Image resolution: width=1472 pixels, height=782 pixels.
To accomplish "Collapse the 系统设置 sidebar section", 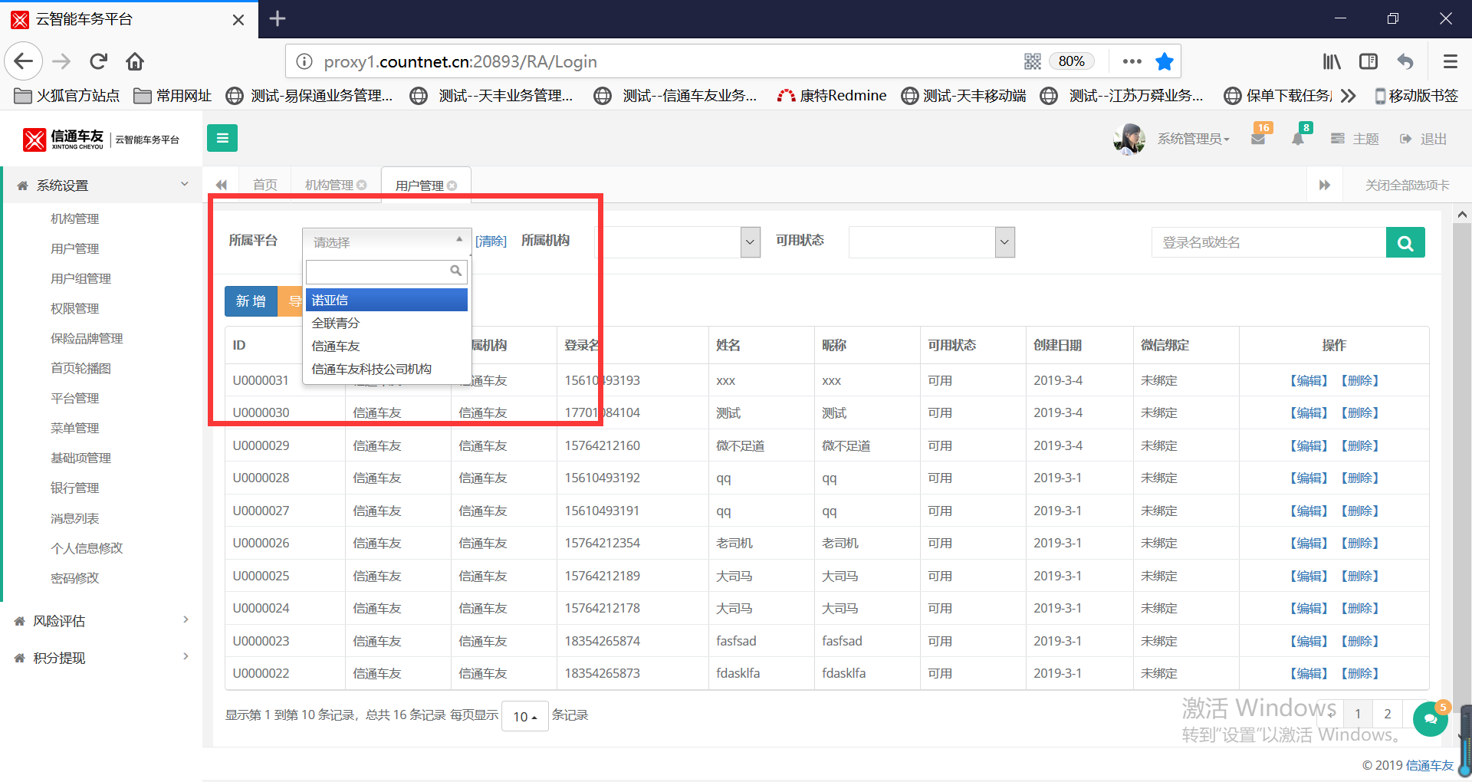I will [101, 185].
